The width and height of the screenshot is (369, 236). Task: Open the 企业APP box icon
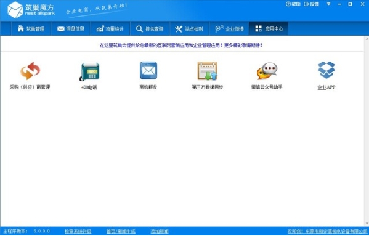click(x=326, y=70)
